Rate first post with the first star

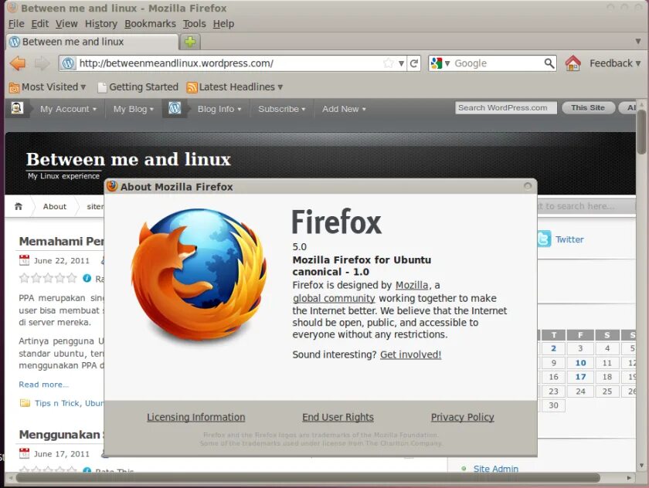(x=24, y=278)
